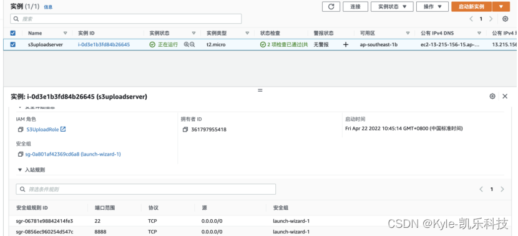This screenshot has width=518, height=236.
Task: Go to the next instances page
Action: click(491, 19)
